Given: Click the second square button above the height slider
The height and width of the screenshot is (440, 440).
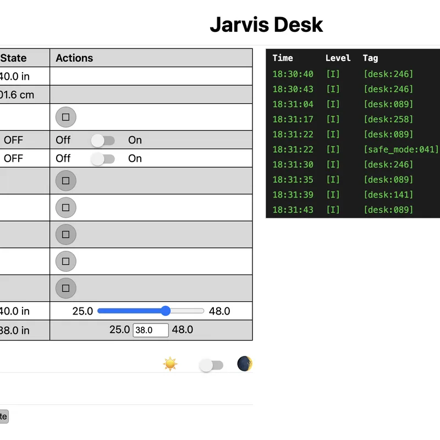Looking at the screenshot, I should [65, 261].
